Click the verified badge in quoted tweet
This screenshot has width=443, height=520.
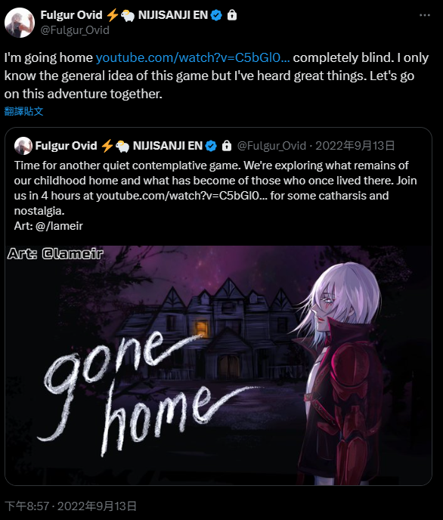211,146
